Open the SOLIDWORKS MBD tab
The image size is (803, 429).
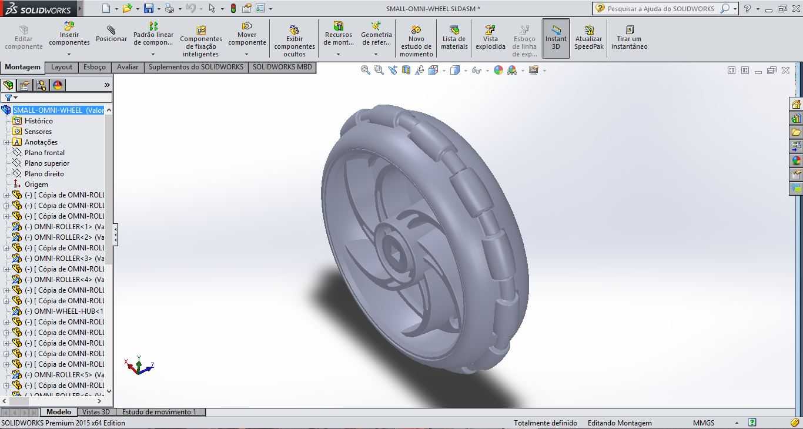(x=282, y=67)
